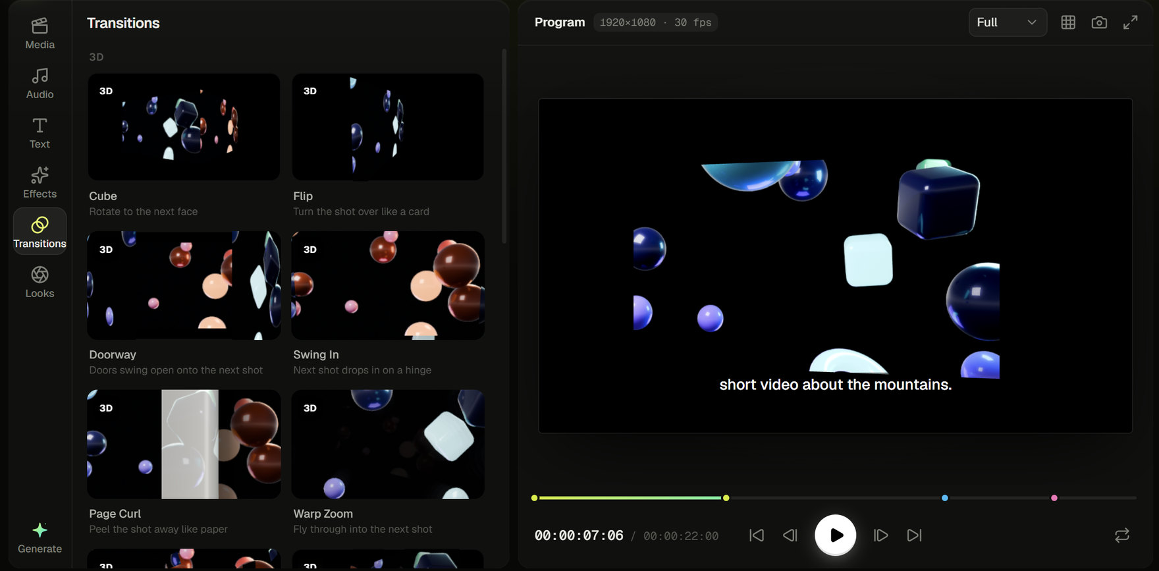Click the mountains subtitle caption in preview
Image resolution: width=1159 pixels, height=571 pixels.
tap(836, 385)
